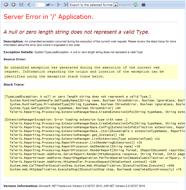Click the 'ExtensionManagerBase.Config' stack line
Image resolution: width=186 pixels, height=190 pixels.
(97, 127)
